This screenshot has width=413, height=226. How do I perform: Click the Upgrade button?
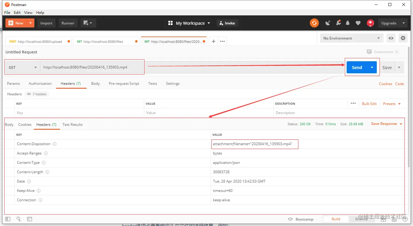click(389, 23)
